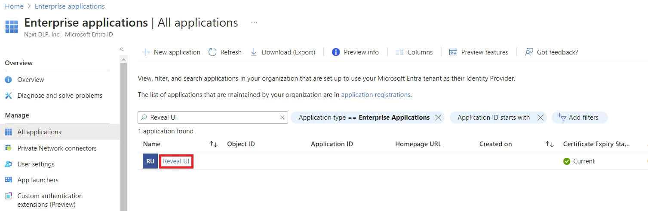Image resolution: width=648 pixels, height=211 pixels.
Task: Open the Reveal UI application link
Action: 176,161
